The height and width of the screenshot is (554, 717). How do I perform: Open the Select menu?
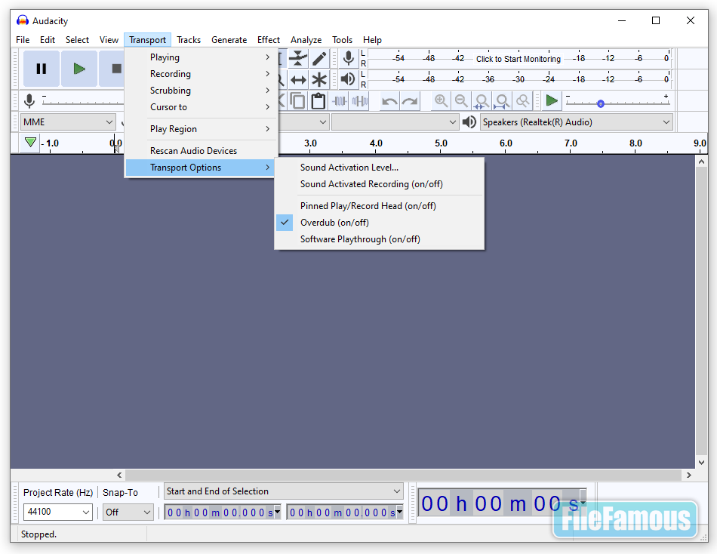[x=77, y=40]
